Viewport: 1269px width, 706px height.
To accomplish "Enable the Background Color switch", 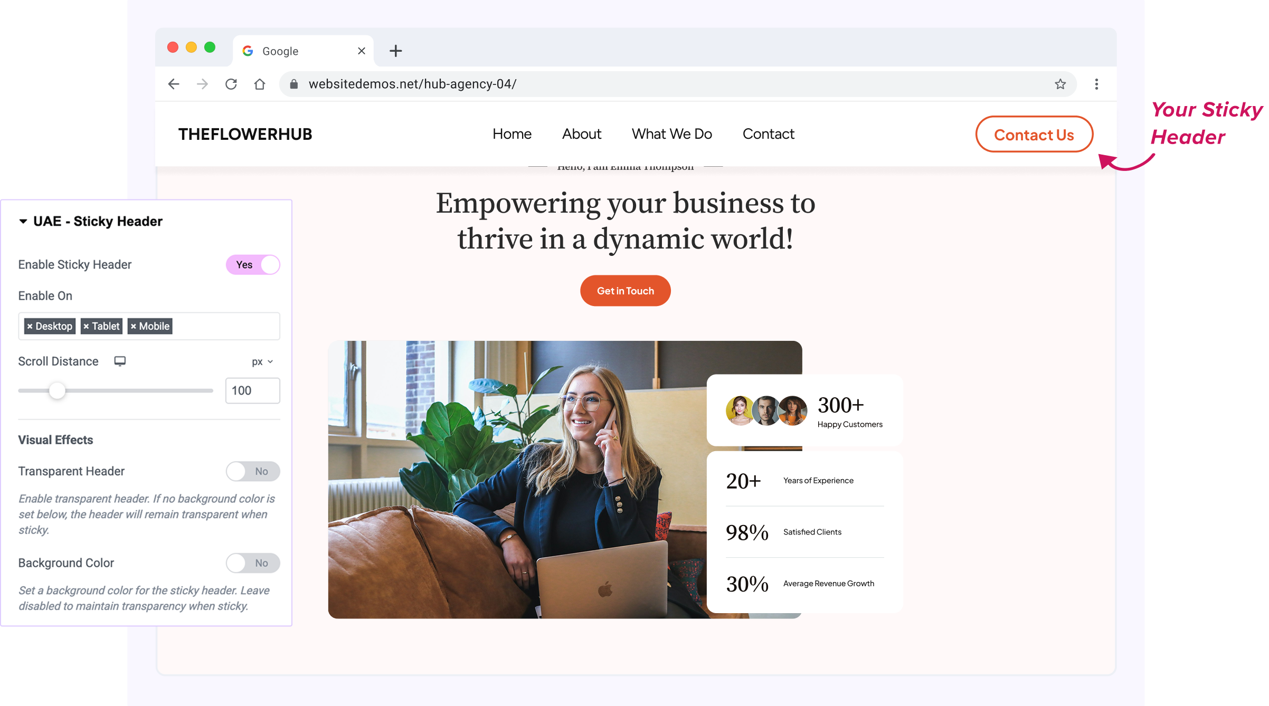I will (x=253, y=563).
